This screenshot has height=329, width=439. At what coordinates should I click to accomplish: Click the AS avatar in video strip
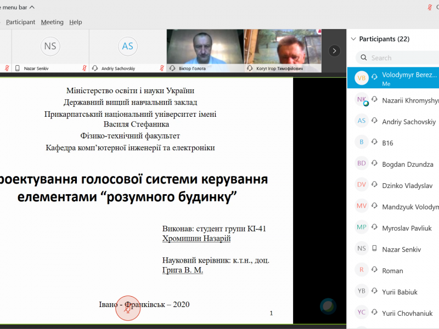(x=127, y=46)
